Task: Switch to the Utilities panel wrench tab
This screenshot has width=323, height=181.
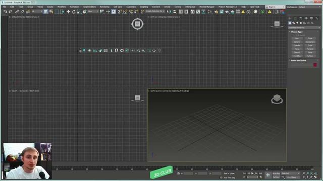Action: pyautogui.click(x=317, y=18)
